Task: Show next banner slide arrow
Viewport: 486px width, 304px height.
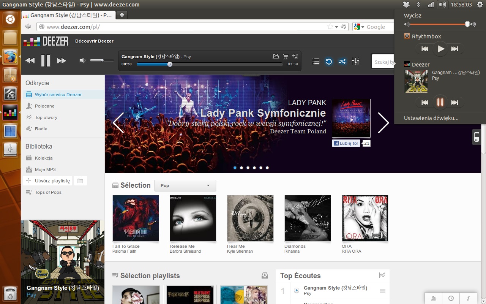Action: [x=383, y=123]
